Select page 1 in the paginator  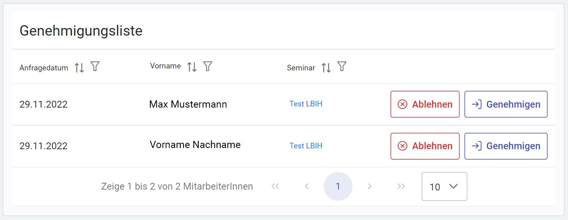[338, 186]
